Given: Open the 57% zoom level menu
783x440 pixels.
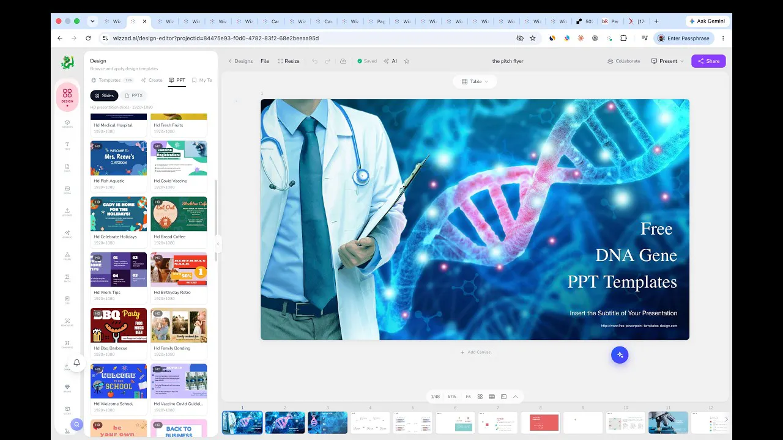Looking at the screenshot, I should pos(452,397).
